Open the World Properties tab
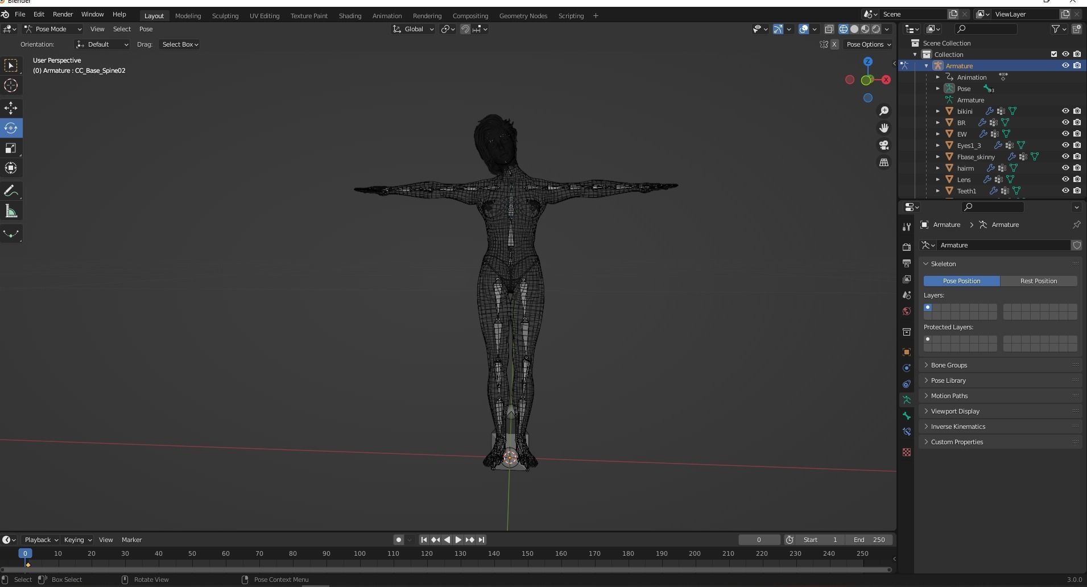Screen dimensions: 1087x587 tap(907, 311)
